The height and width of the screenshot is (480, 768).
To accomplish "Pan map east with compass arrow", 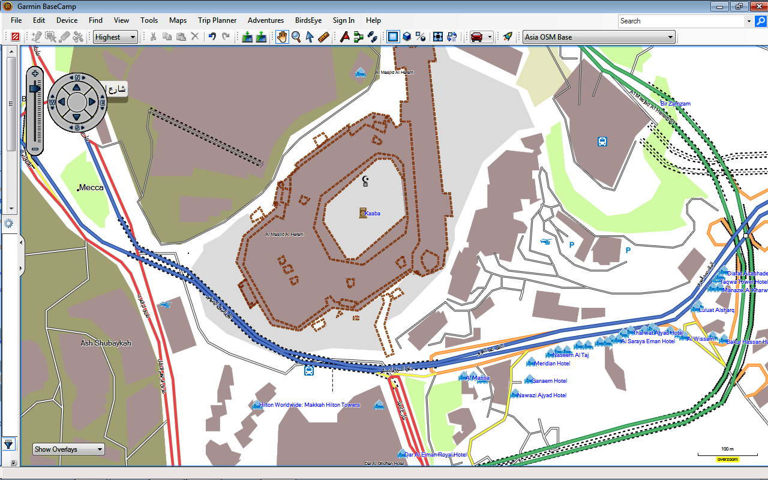I will [92, 102].
